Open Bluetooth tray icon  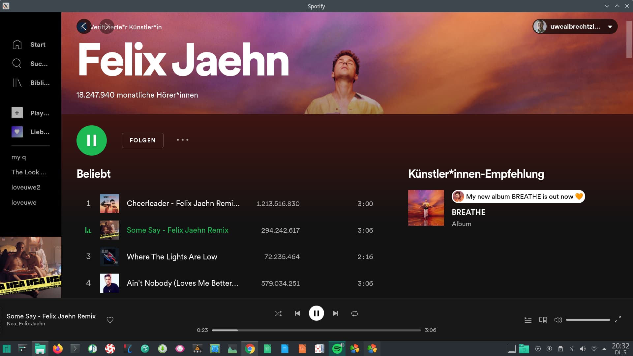(x=572, y=349)
